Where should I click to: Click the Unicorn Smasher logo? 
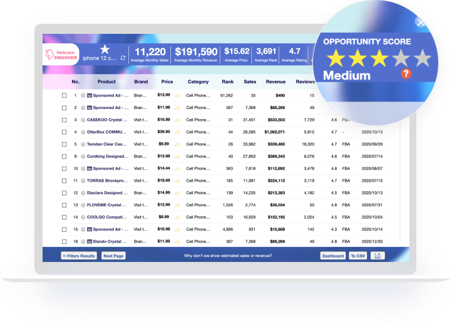61,55
